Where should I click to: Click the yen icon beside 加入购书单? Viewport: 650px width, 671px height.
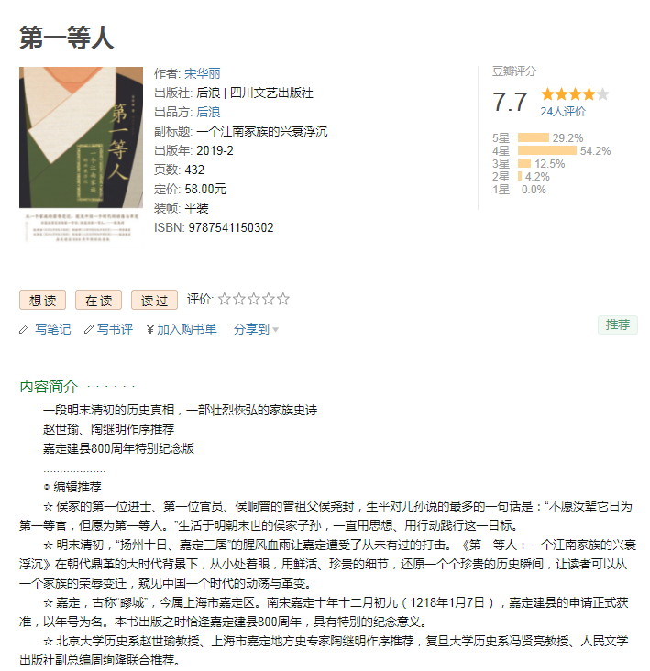click(x=150, y=329)
